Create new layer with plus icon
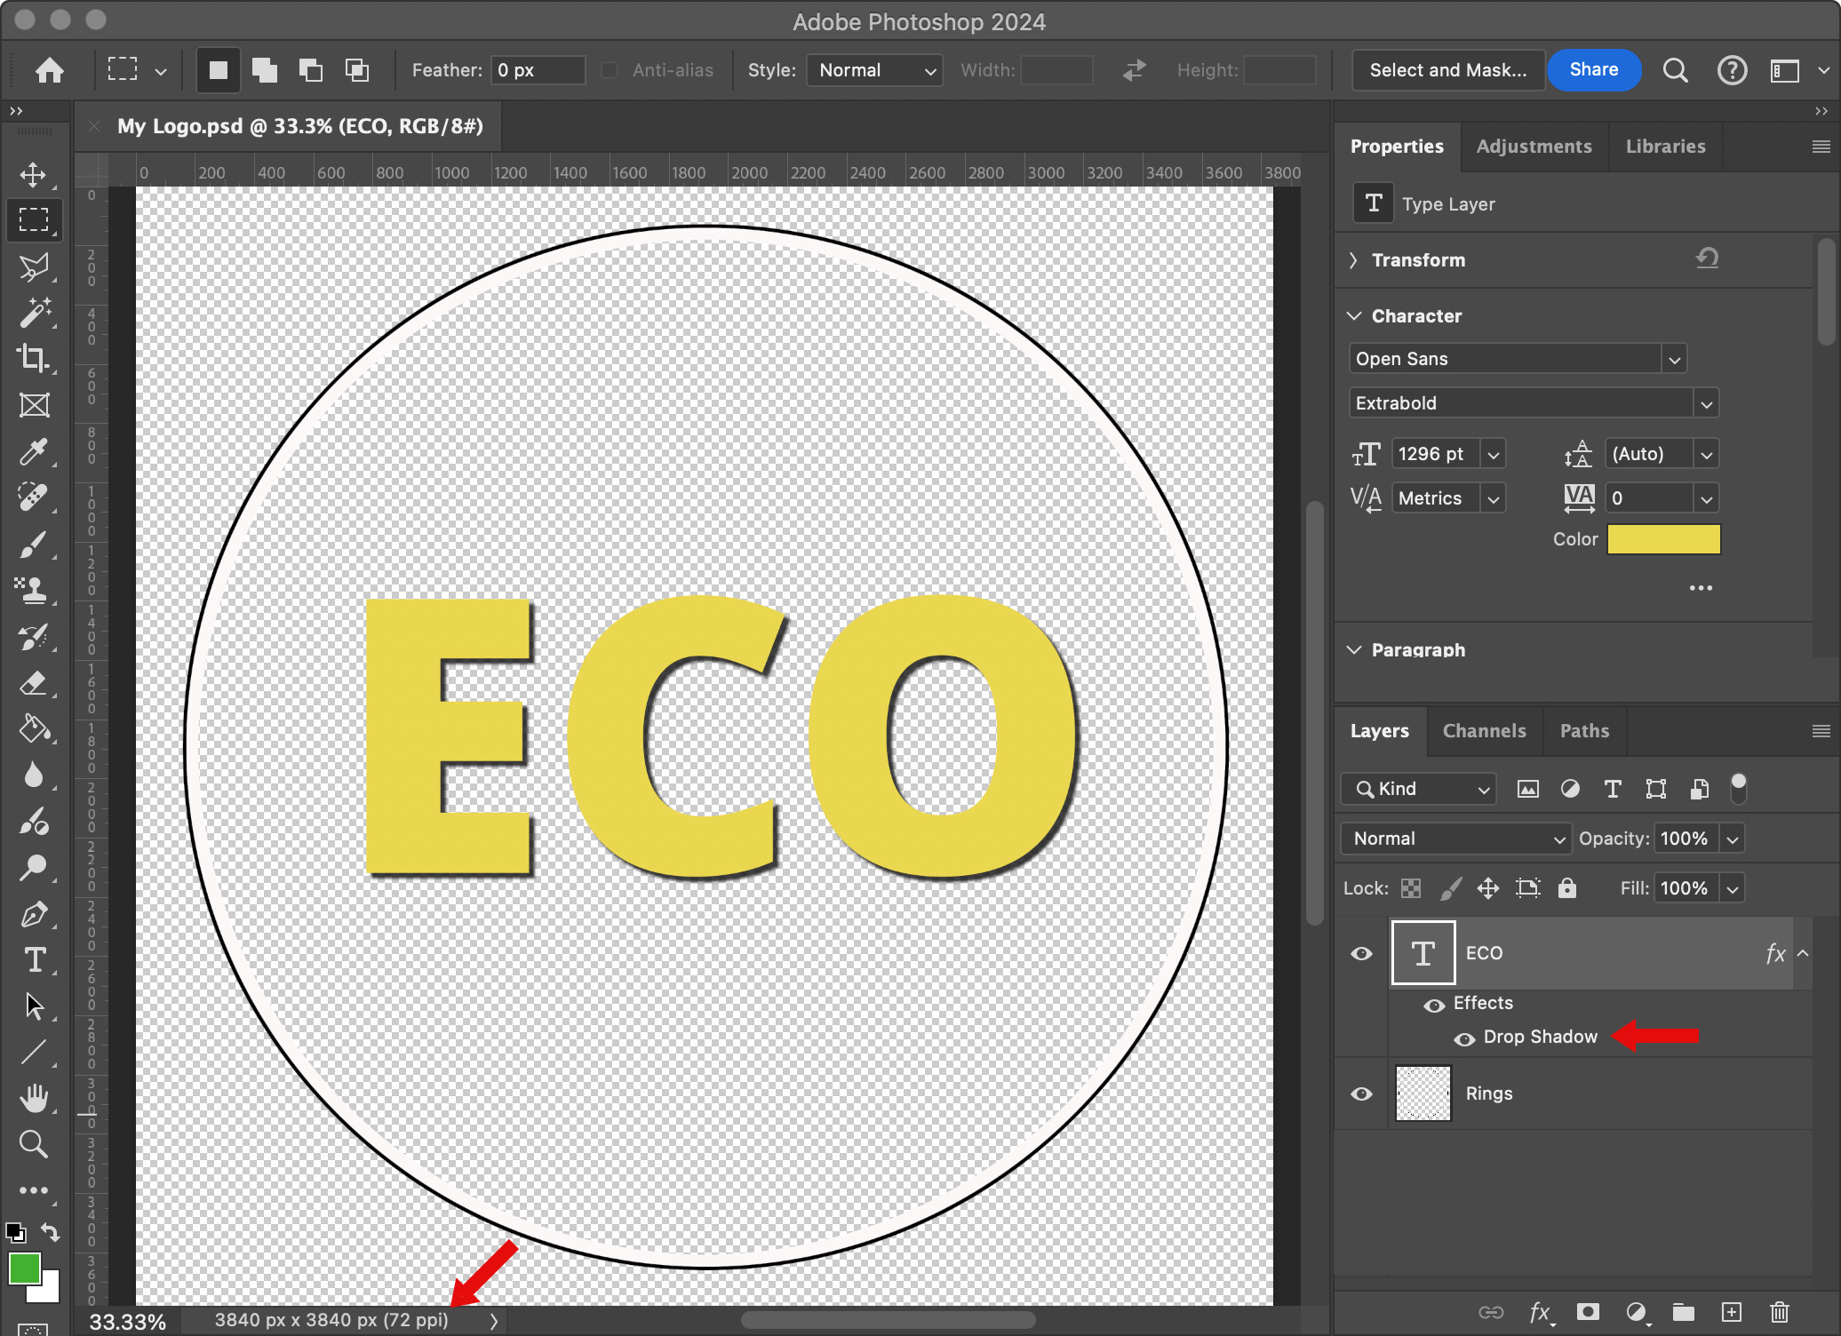Screen dimensions: 1841x1336 click(x=1731, y=1312)
